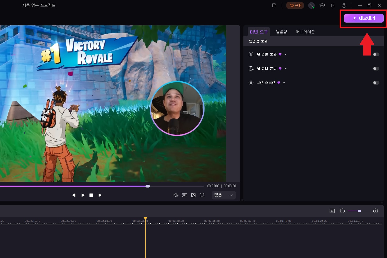The height and width of the screenshot is (258, 387).
Task: Switch to the 마법 도구 tab
Action: pos(259,32)
